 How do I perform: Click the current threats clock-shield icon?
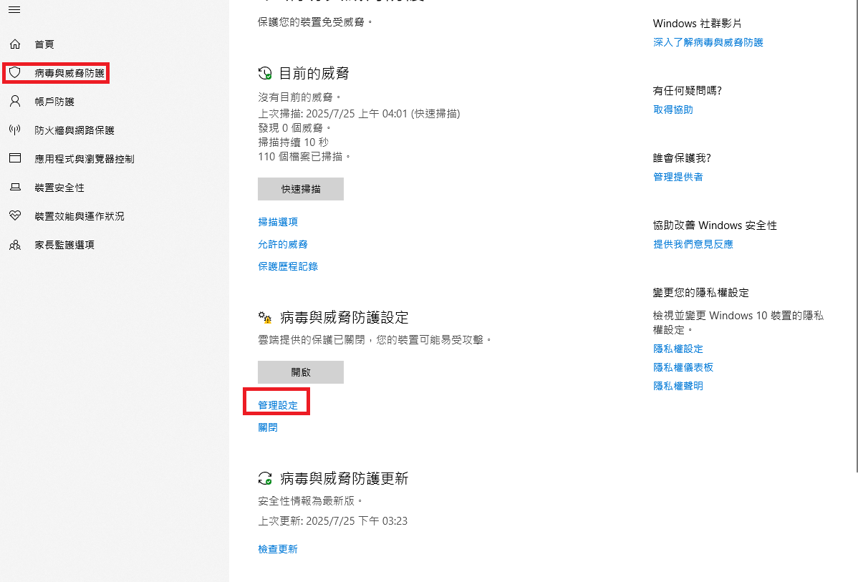pos(265,73)
